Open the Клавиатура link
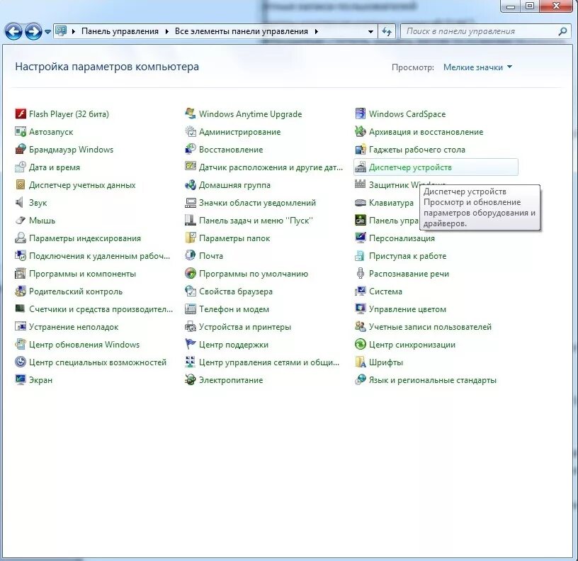The height and width of the screenshot is (561, 578). [x=391, y=203]
